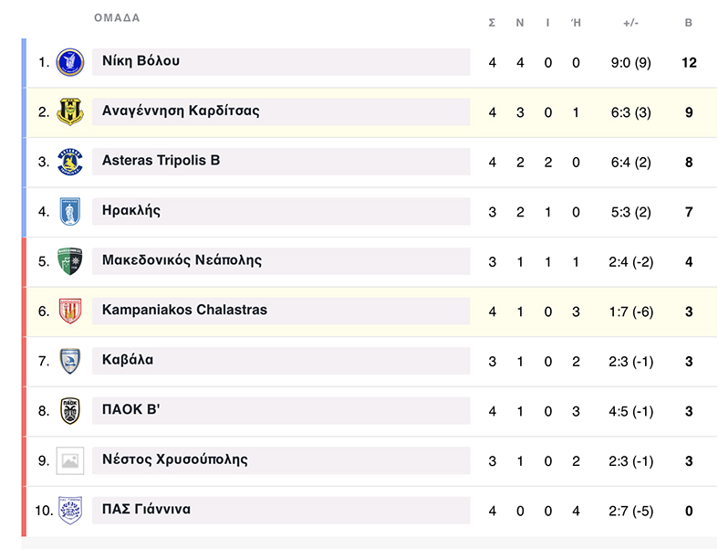The height and width of the screenshot is (549, 718).
Task: Click the ΠΑΟΚ Β' black crest
Action: click(70, 410)
